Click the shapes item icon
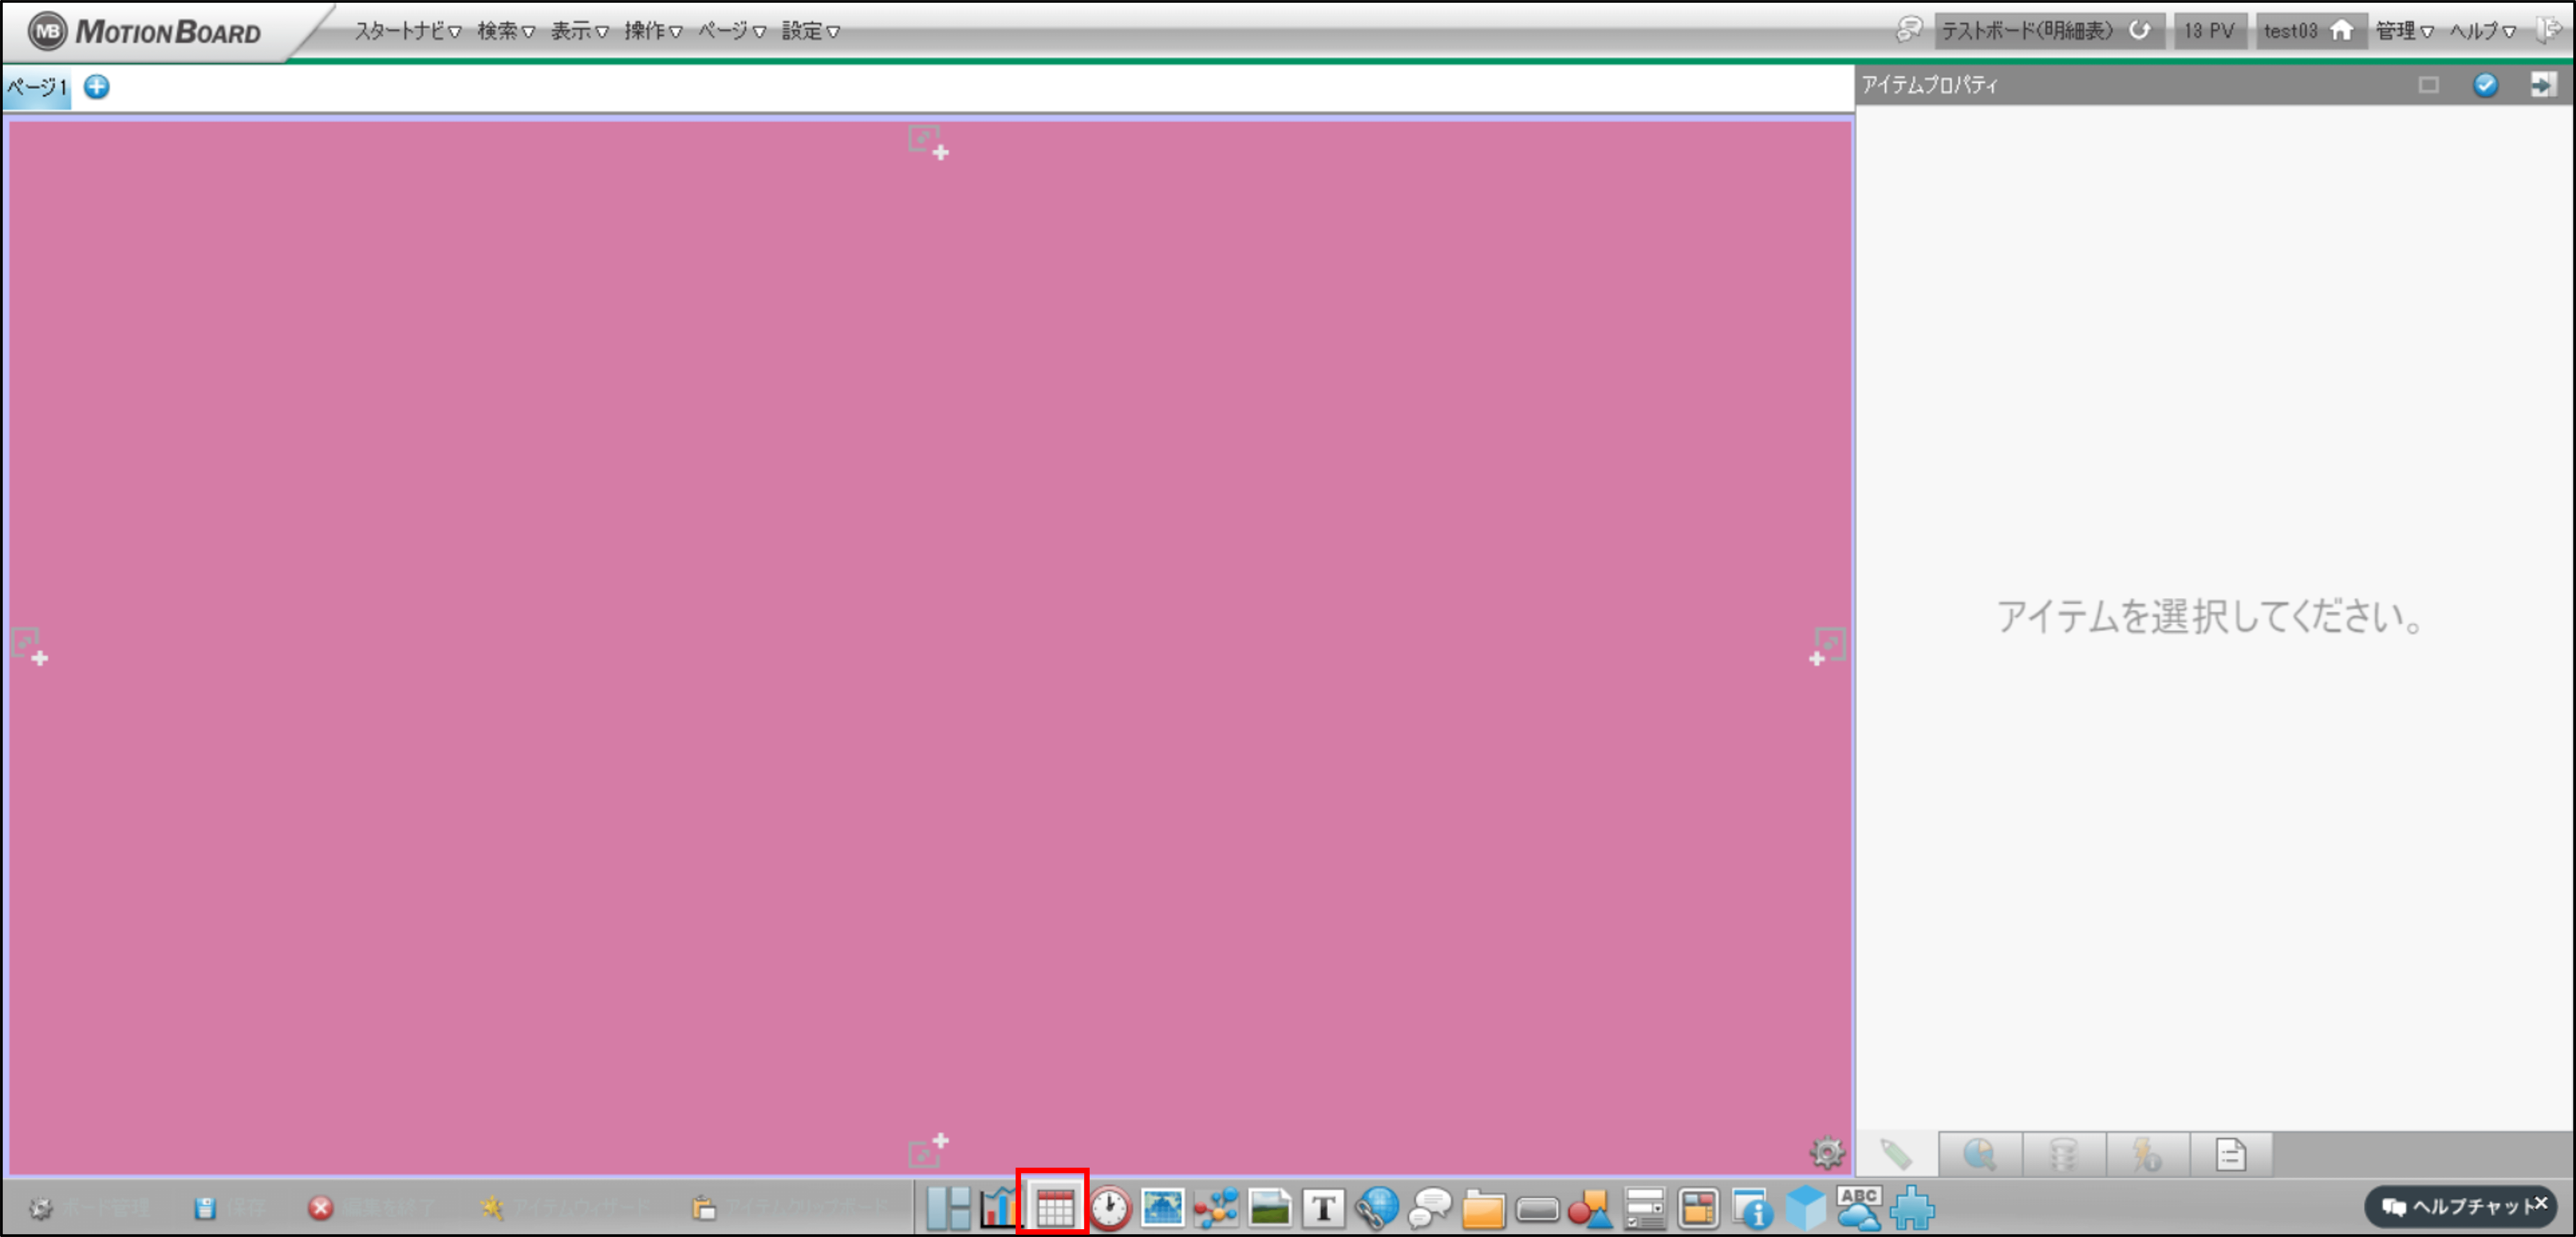The width and height of the screenshot is (2576, 1237). [1590, 1208]
